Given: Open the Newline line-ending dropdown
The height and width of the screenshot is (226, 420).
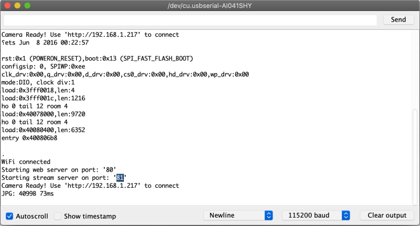Looking at the screenshot, I should click(238, 216).
